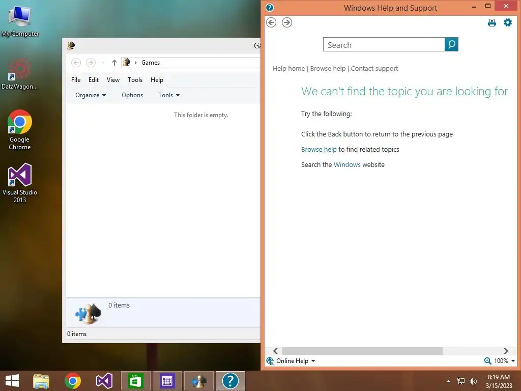This screenshot has width=521, height=391.
Task: Open the File menu in Games window
Action: tap(76, 80)
